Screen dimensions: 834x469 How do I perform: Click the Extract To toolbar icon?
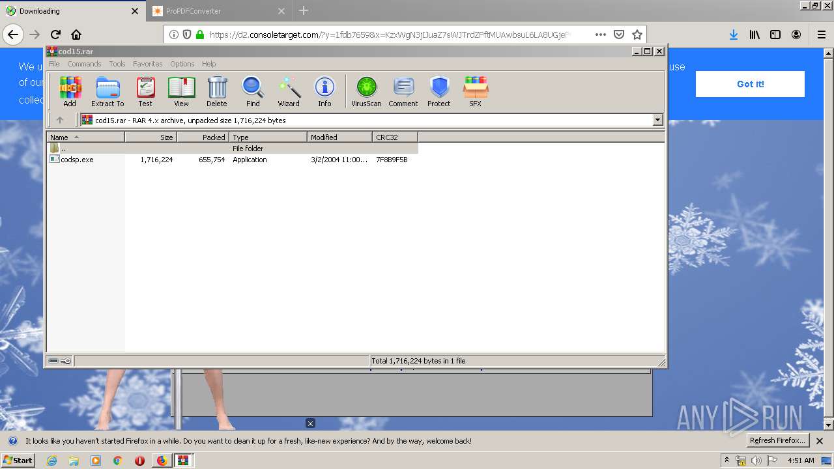pos(108,91)
